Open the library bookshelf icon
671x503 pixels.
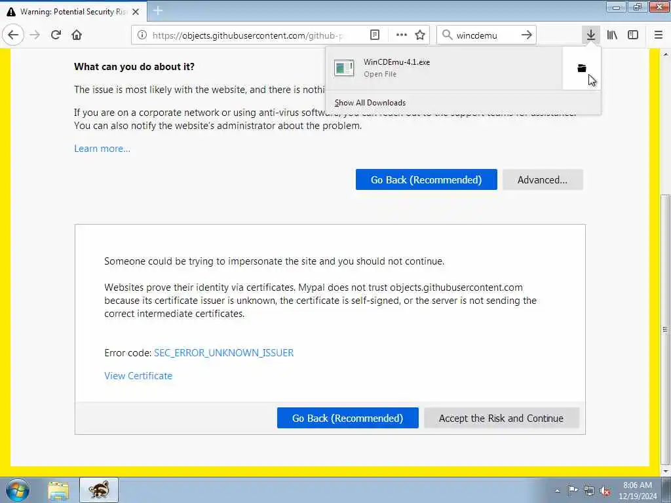coord(612,35)
